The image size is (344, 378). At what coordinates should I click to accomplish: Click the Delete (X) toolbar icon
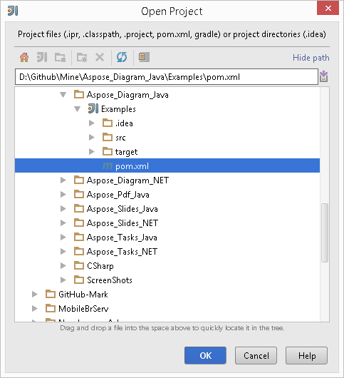100,57
